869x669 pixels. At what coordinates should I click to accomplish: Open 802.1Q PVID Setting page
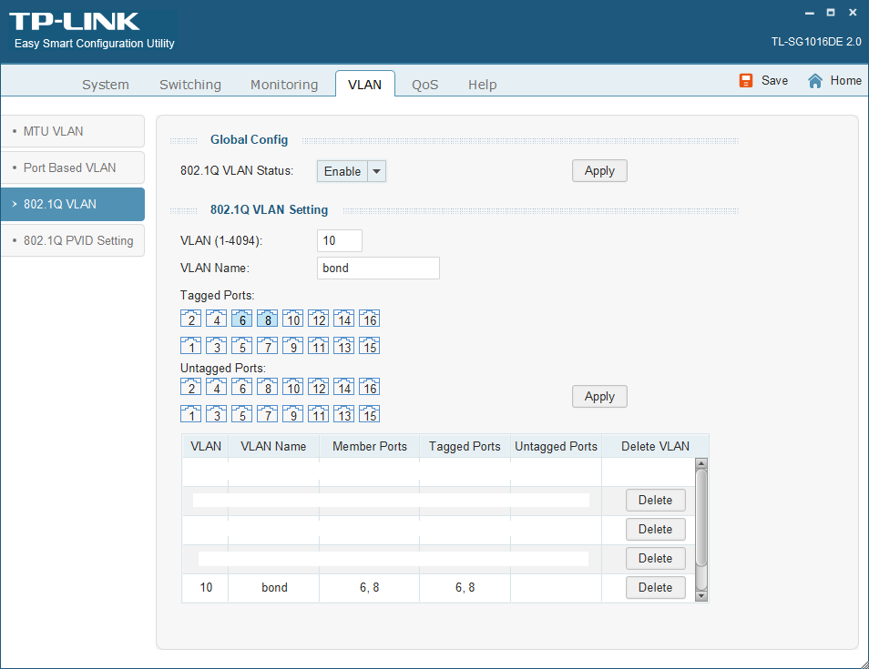tap(73, 241)
